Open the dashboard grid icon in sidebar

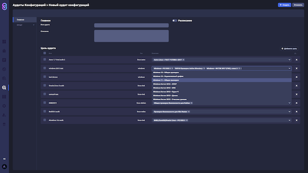[x=4, y=42]
